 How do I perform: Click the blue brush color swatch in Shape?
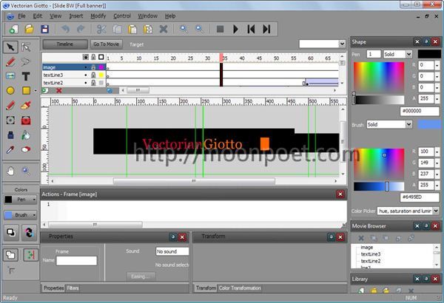(x=429, y=124)
